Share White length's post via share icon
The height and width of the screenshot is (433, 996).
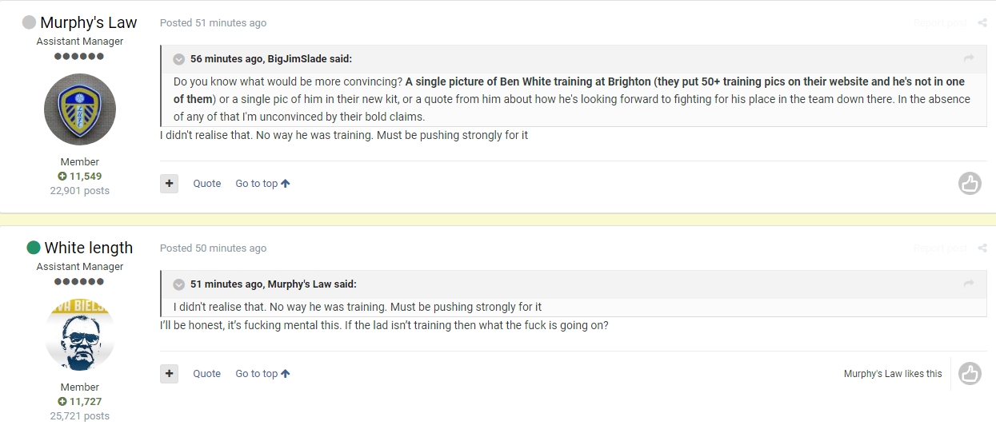point(982,248)
